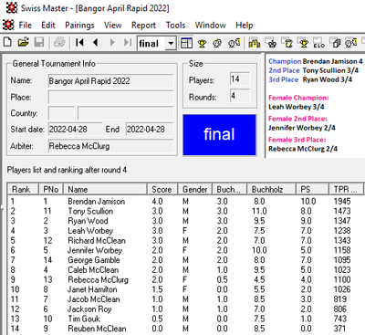The image size is (365, 335).
Task: Click the ELO report icon
Action: (x=319, y=43)
